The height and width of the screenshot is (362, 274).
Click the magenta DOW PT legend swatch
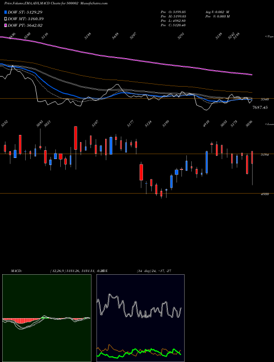click(5, 26)
